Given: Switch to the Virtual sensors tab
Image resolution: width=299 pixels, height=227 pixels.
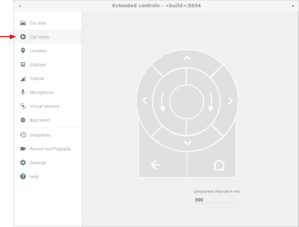Looking at the screenshot, I should (44, 106).
